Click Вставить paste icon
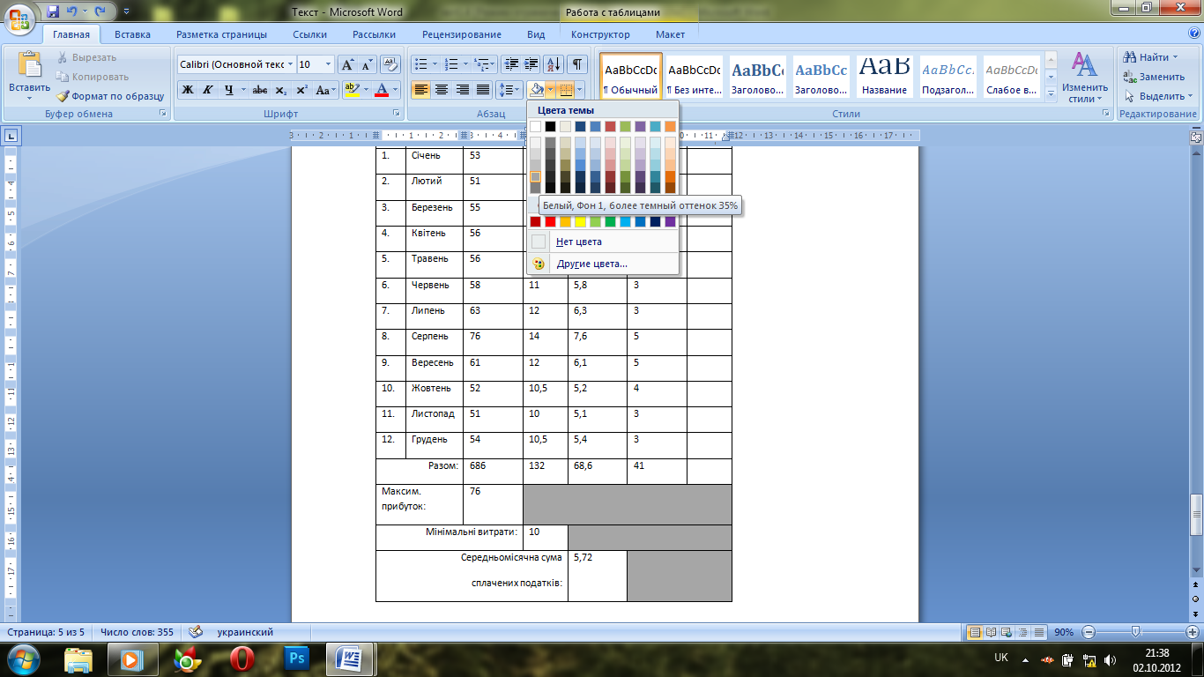The height and width of the screenshot is (677, 1204). [x=30, y=66]
